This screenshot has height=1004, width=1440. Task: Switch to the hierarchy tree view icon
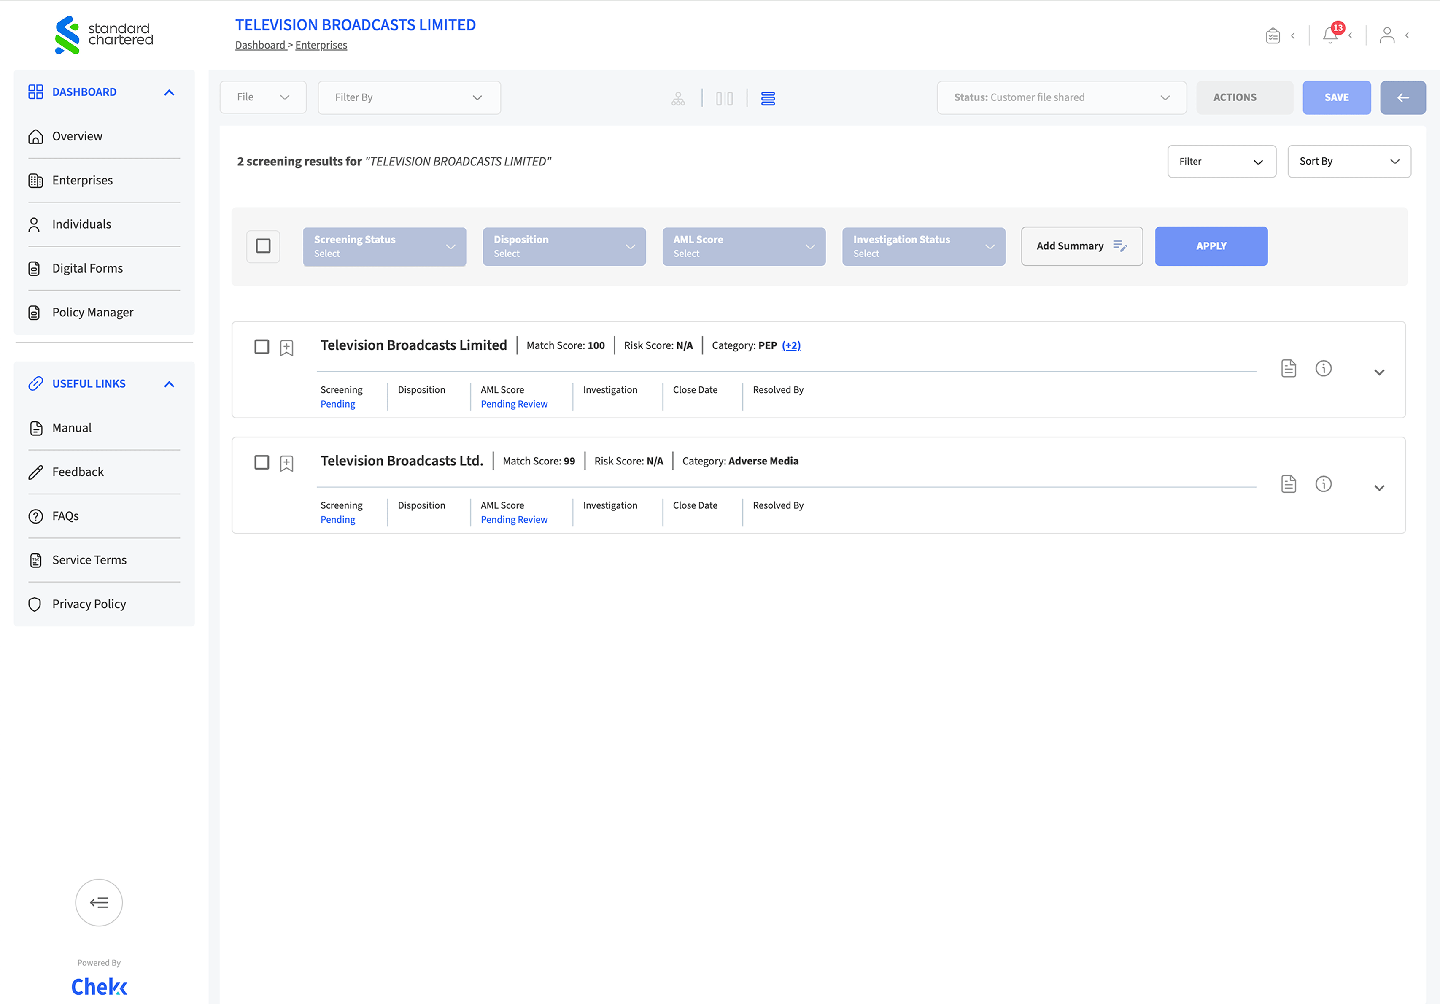point(678,98)
